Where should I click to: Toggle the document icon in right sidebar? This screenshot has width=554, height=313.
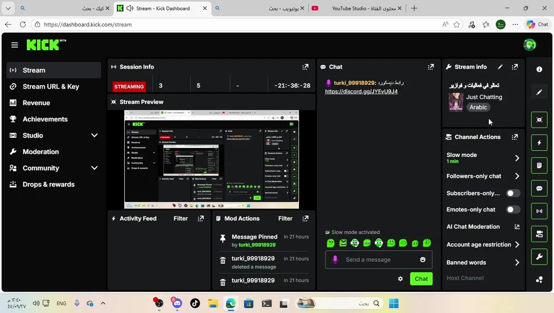539,166
